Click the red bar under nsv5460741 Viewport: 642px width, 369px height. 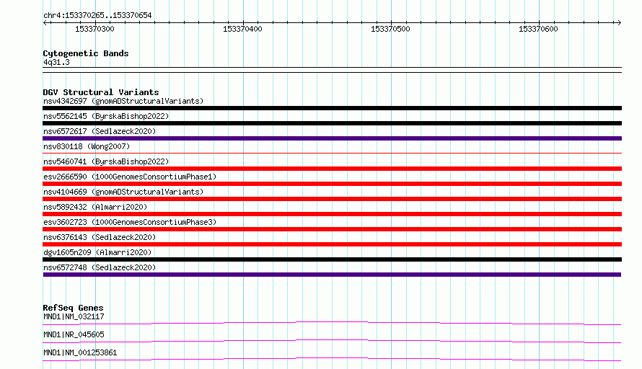(x=332, y=169)
